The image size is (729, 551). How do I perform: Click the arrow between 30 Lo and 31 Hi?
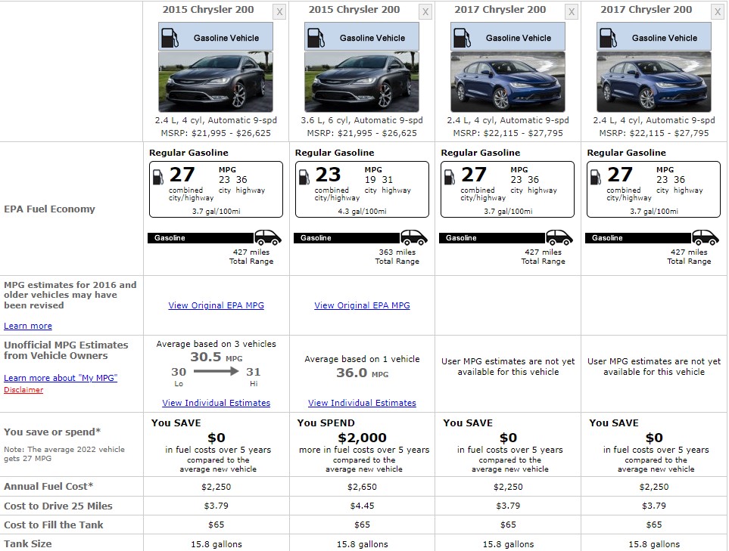tap(216, 371)
